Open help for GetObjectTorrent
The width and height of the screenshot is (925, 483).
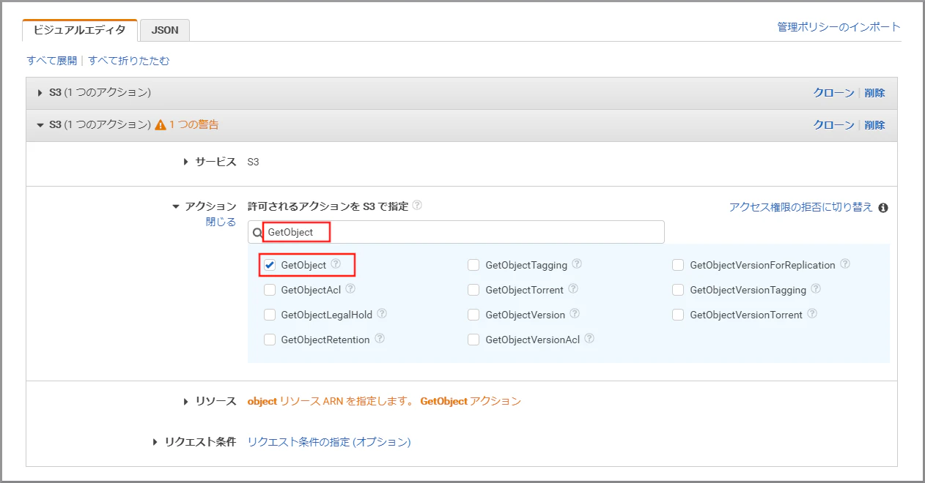(x=573, y=288)
